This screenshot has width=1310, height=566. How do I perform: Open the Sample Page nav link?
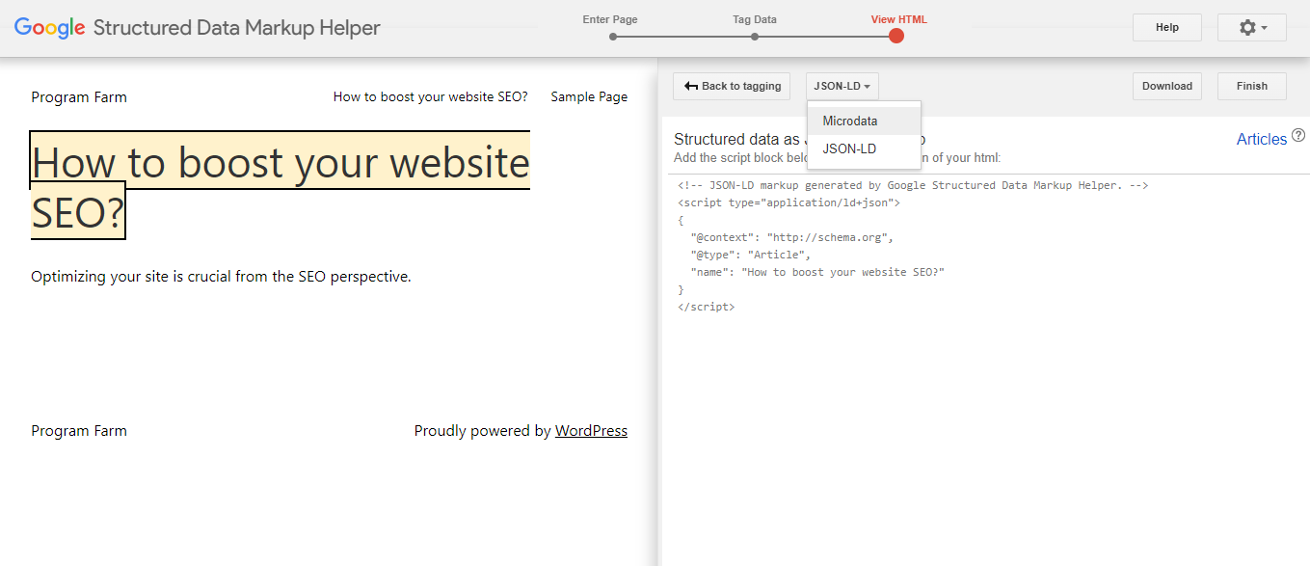tap(589, 96)
